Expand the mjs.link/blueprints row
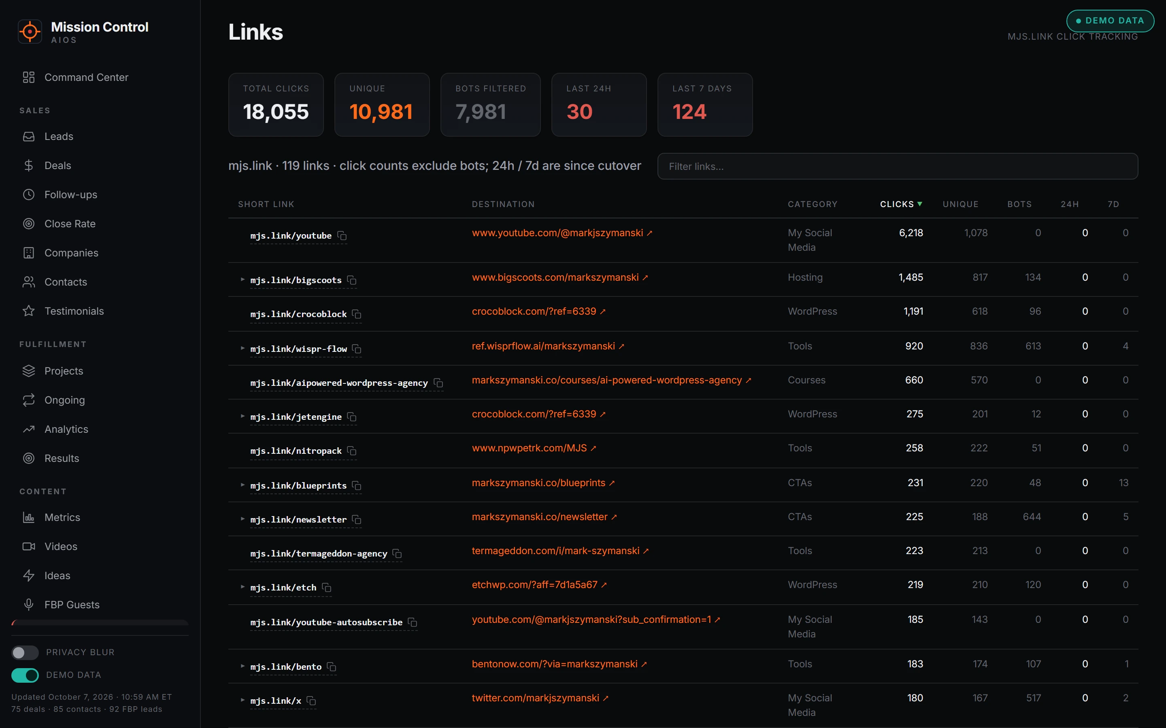1166x728 pixels. (243, 485)
